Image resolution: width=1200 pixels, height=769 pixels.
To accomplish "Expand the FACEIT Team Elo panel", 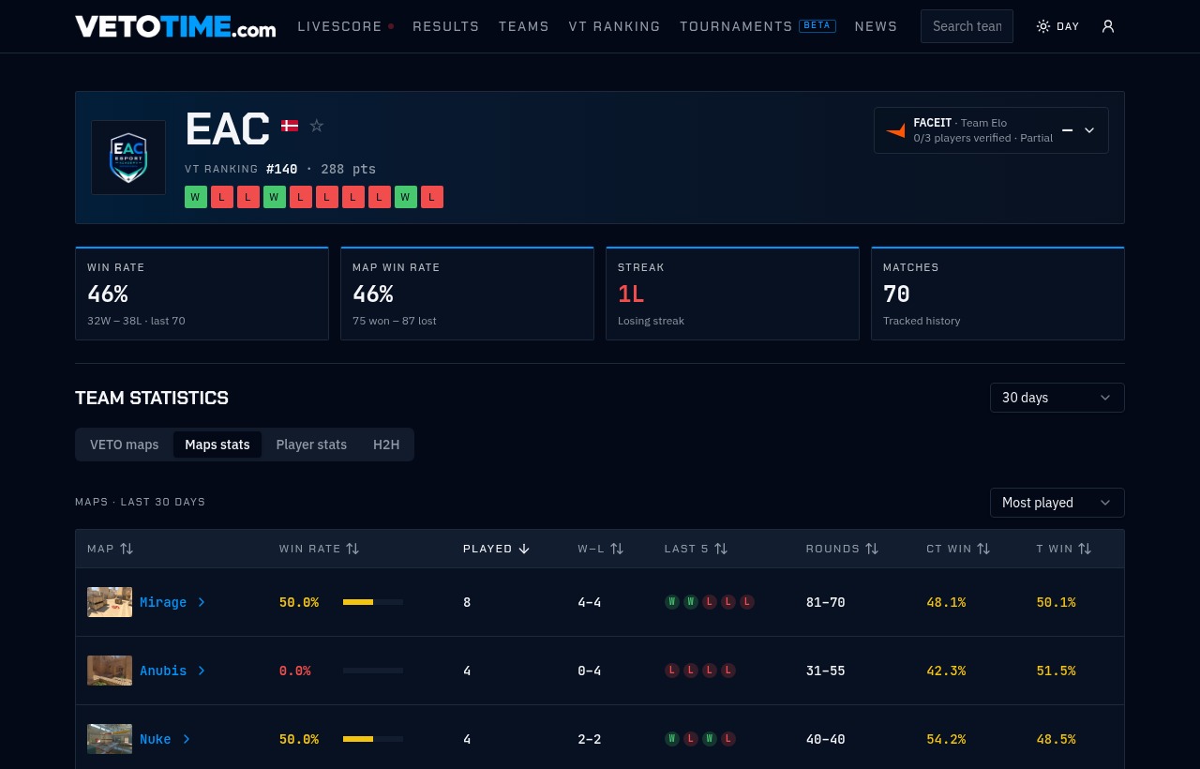I will click(1089, 130).
